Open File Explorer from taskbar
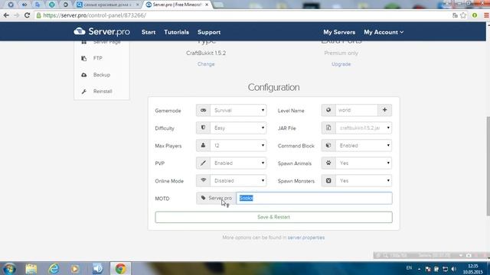The width and height of the screenshot is (490, 275). (31, 269)
